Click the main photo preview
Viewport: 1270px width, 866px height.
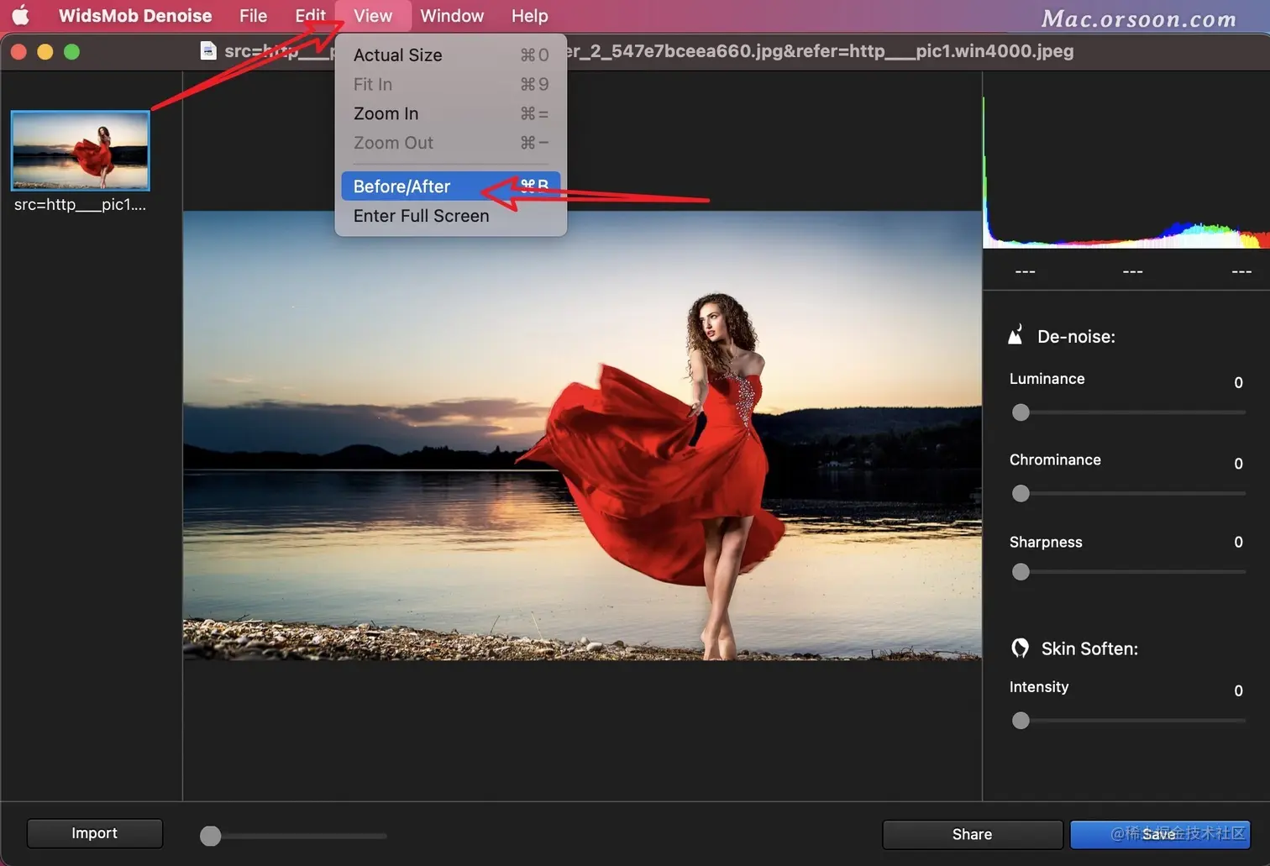[582, 435]
